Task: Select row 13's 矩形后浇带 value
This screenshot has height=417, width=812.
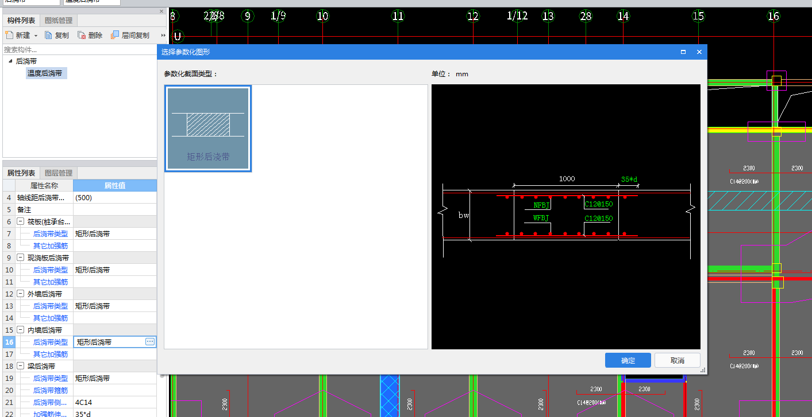Action: 115,306
